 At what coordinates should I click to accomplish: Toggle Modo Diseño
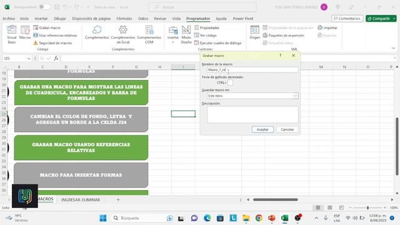[x=186, y=34]
